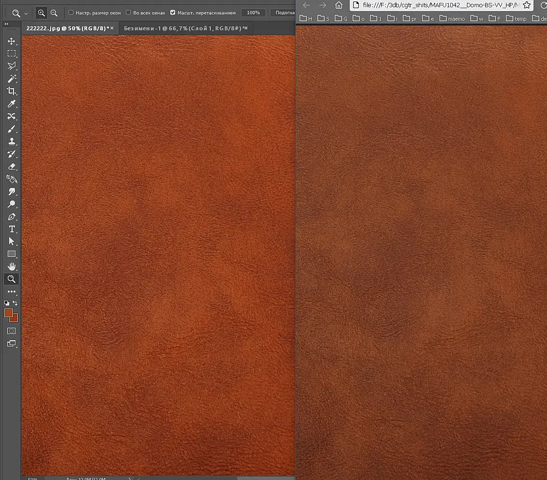547x480 pixels.
Task: Click the 'Подогнать' fit button
Action: coord(283,13)
